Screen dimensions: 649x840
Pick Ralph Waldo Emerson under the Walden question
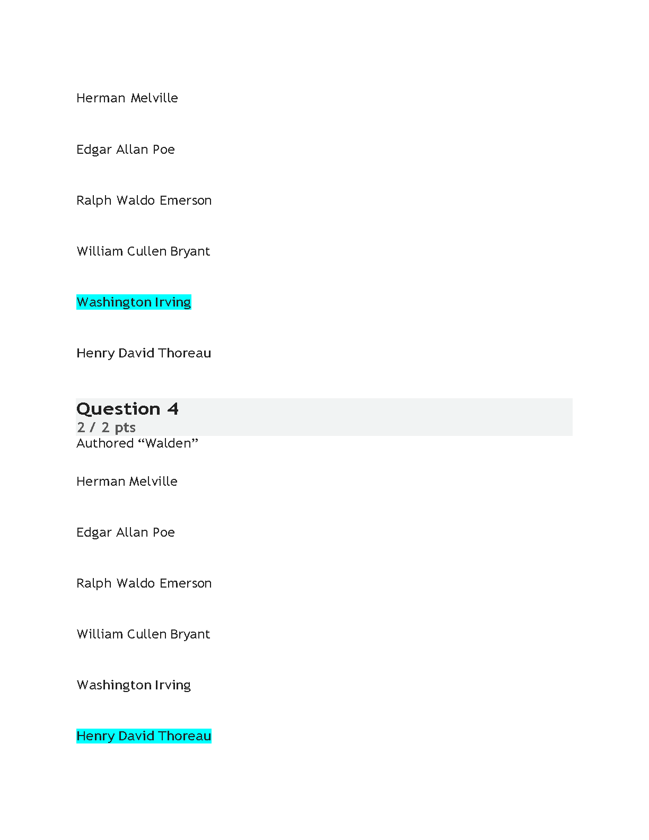[144, 583]
